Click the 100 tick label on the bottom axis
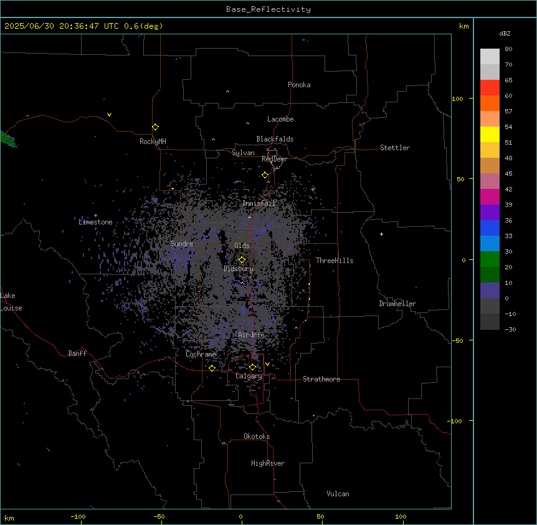The height and width of the screenshot is (525, 537). pyautogui.click(x=401, y=516)
